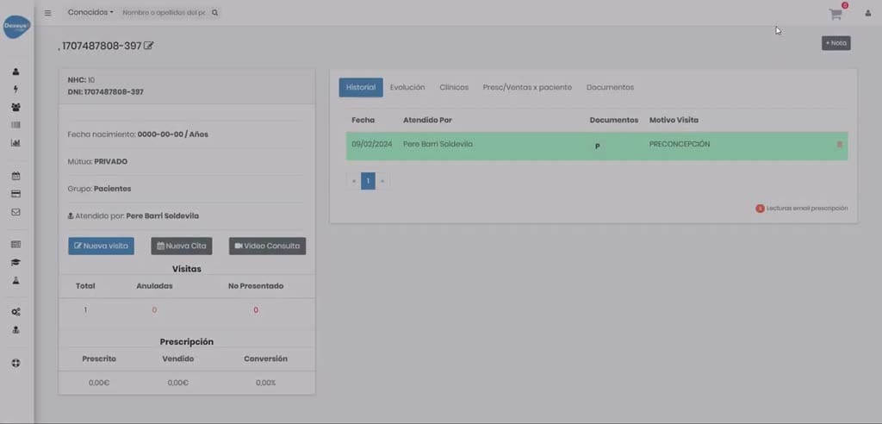Click the Anuladas value 0
Viewport: 882px width, 424px height.
[x=154, y=310]
